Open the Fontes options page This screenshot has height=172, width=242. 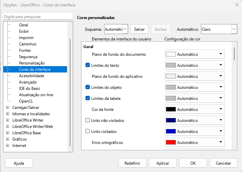pos(25,50)
